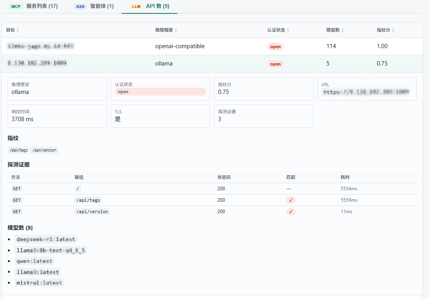Image resolution: width=429 pixels, height=298 pixels.
Task: Click the 探测证据 card value 3
Action: [x=219, y=119]
